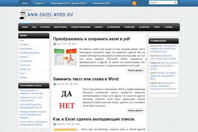Click calendar icon beside мая 12, 2013
Viewport: 198px width, 132px height.
click(x=54, y=44)
